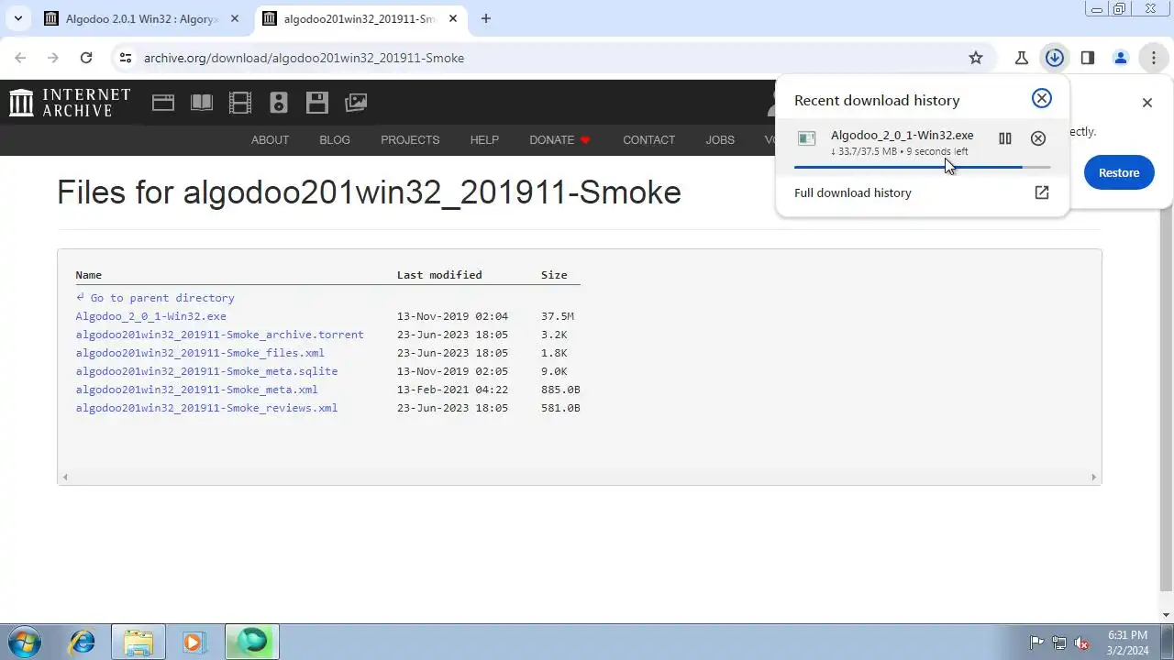Click the muted volume tray icon
This screenshot has height=660, width=1174.
1081,643
